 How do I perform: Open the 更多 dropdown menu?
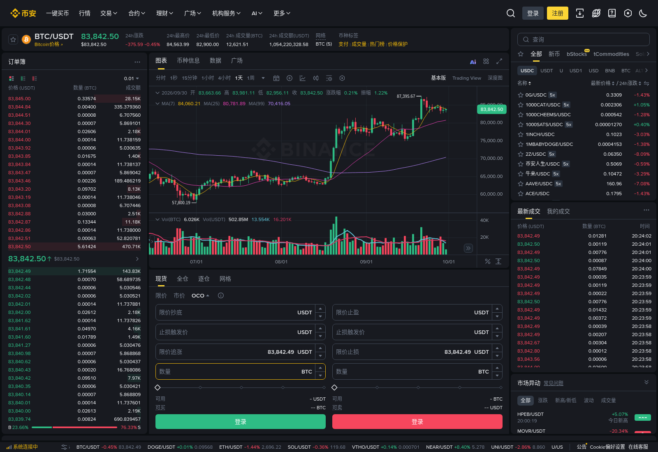coord(282,13)
